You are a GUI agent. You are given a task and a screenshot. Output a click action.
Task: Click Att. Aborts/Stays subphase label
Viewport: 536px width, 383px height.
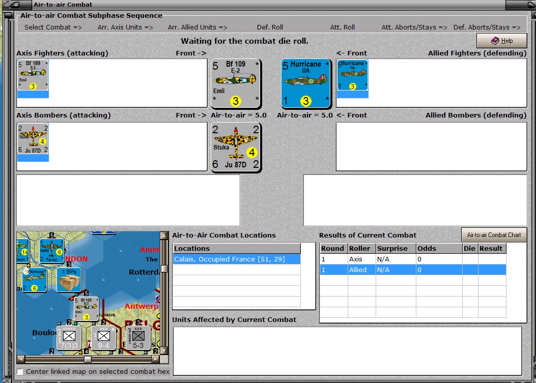point(414,27)
